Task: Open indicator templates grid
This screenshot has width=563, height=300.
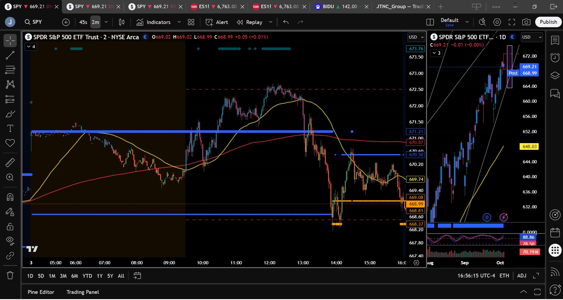Action: tap(191, 22)
